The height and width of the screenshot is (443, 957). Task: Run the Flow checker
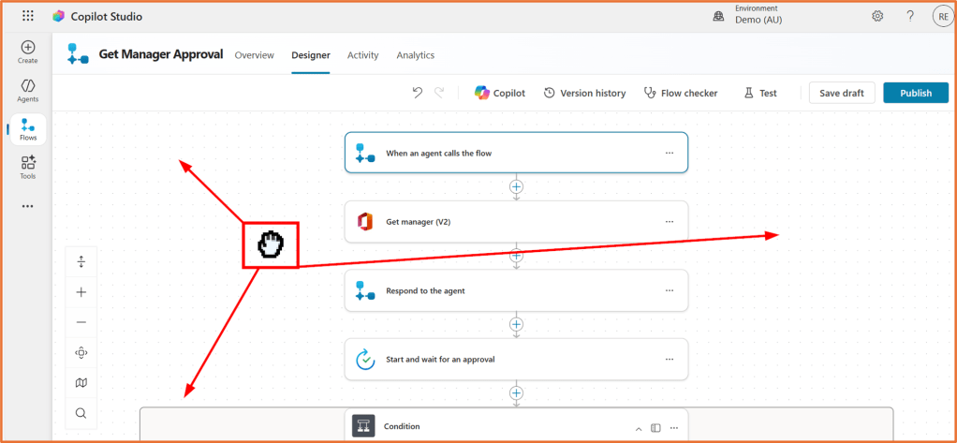tap(681, 93)
